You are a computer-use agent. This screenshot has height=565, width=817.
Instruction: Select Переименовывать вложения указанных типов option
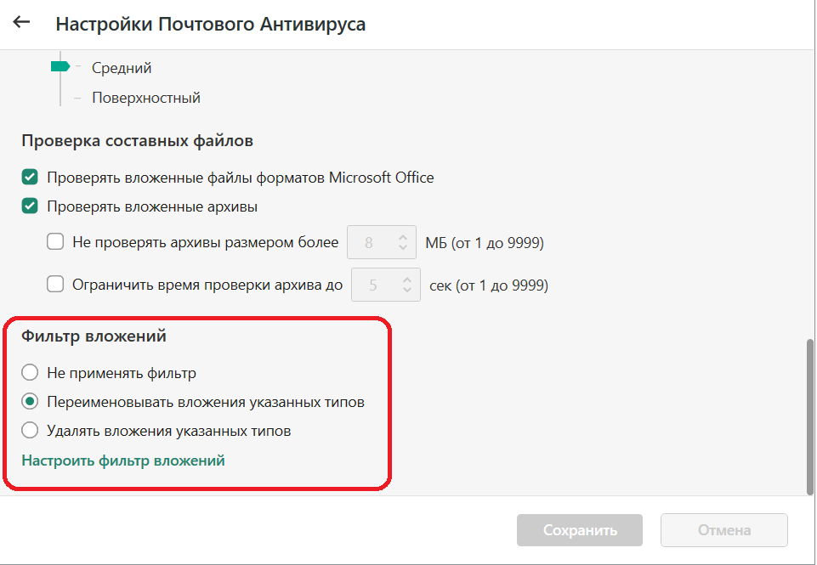(31, 402)
